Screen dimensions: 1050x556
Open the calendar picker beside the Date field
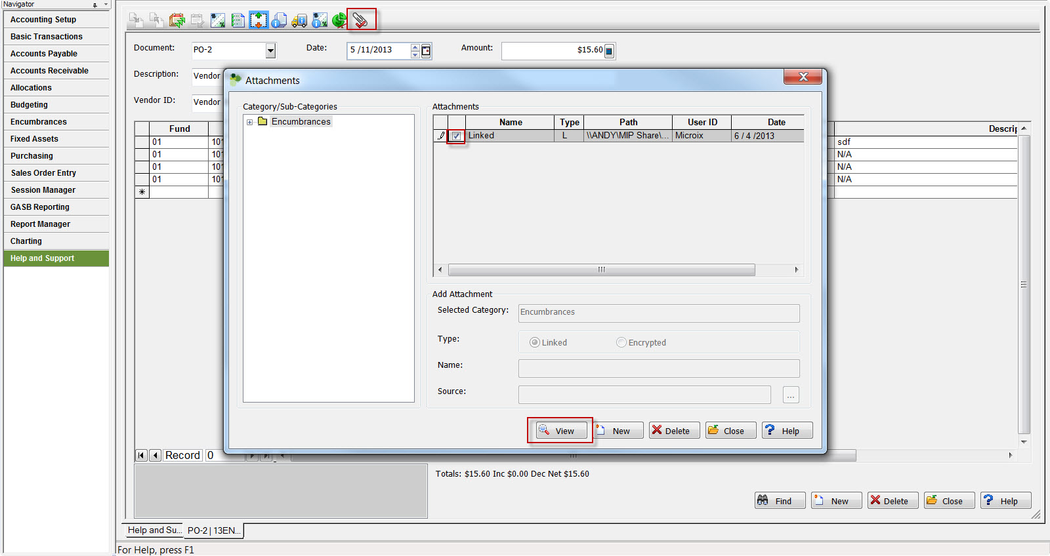(426, 50)
